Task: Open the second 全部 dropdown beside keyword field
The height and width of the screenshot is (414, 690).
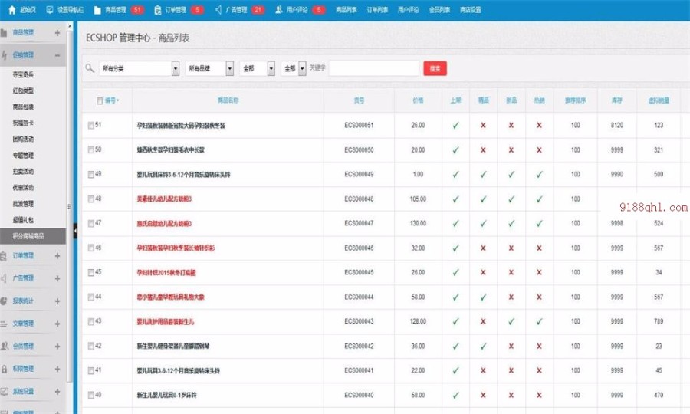Action: (x=294, y=68)
